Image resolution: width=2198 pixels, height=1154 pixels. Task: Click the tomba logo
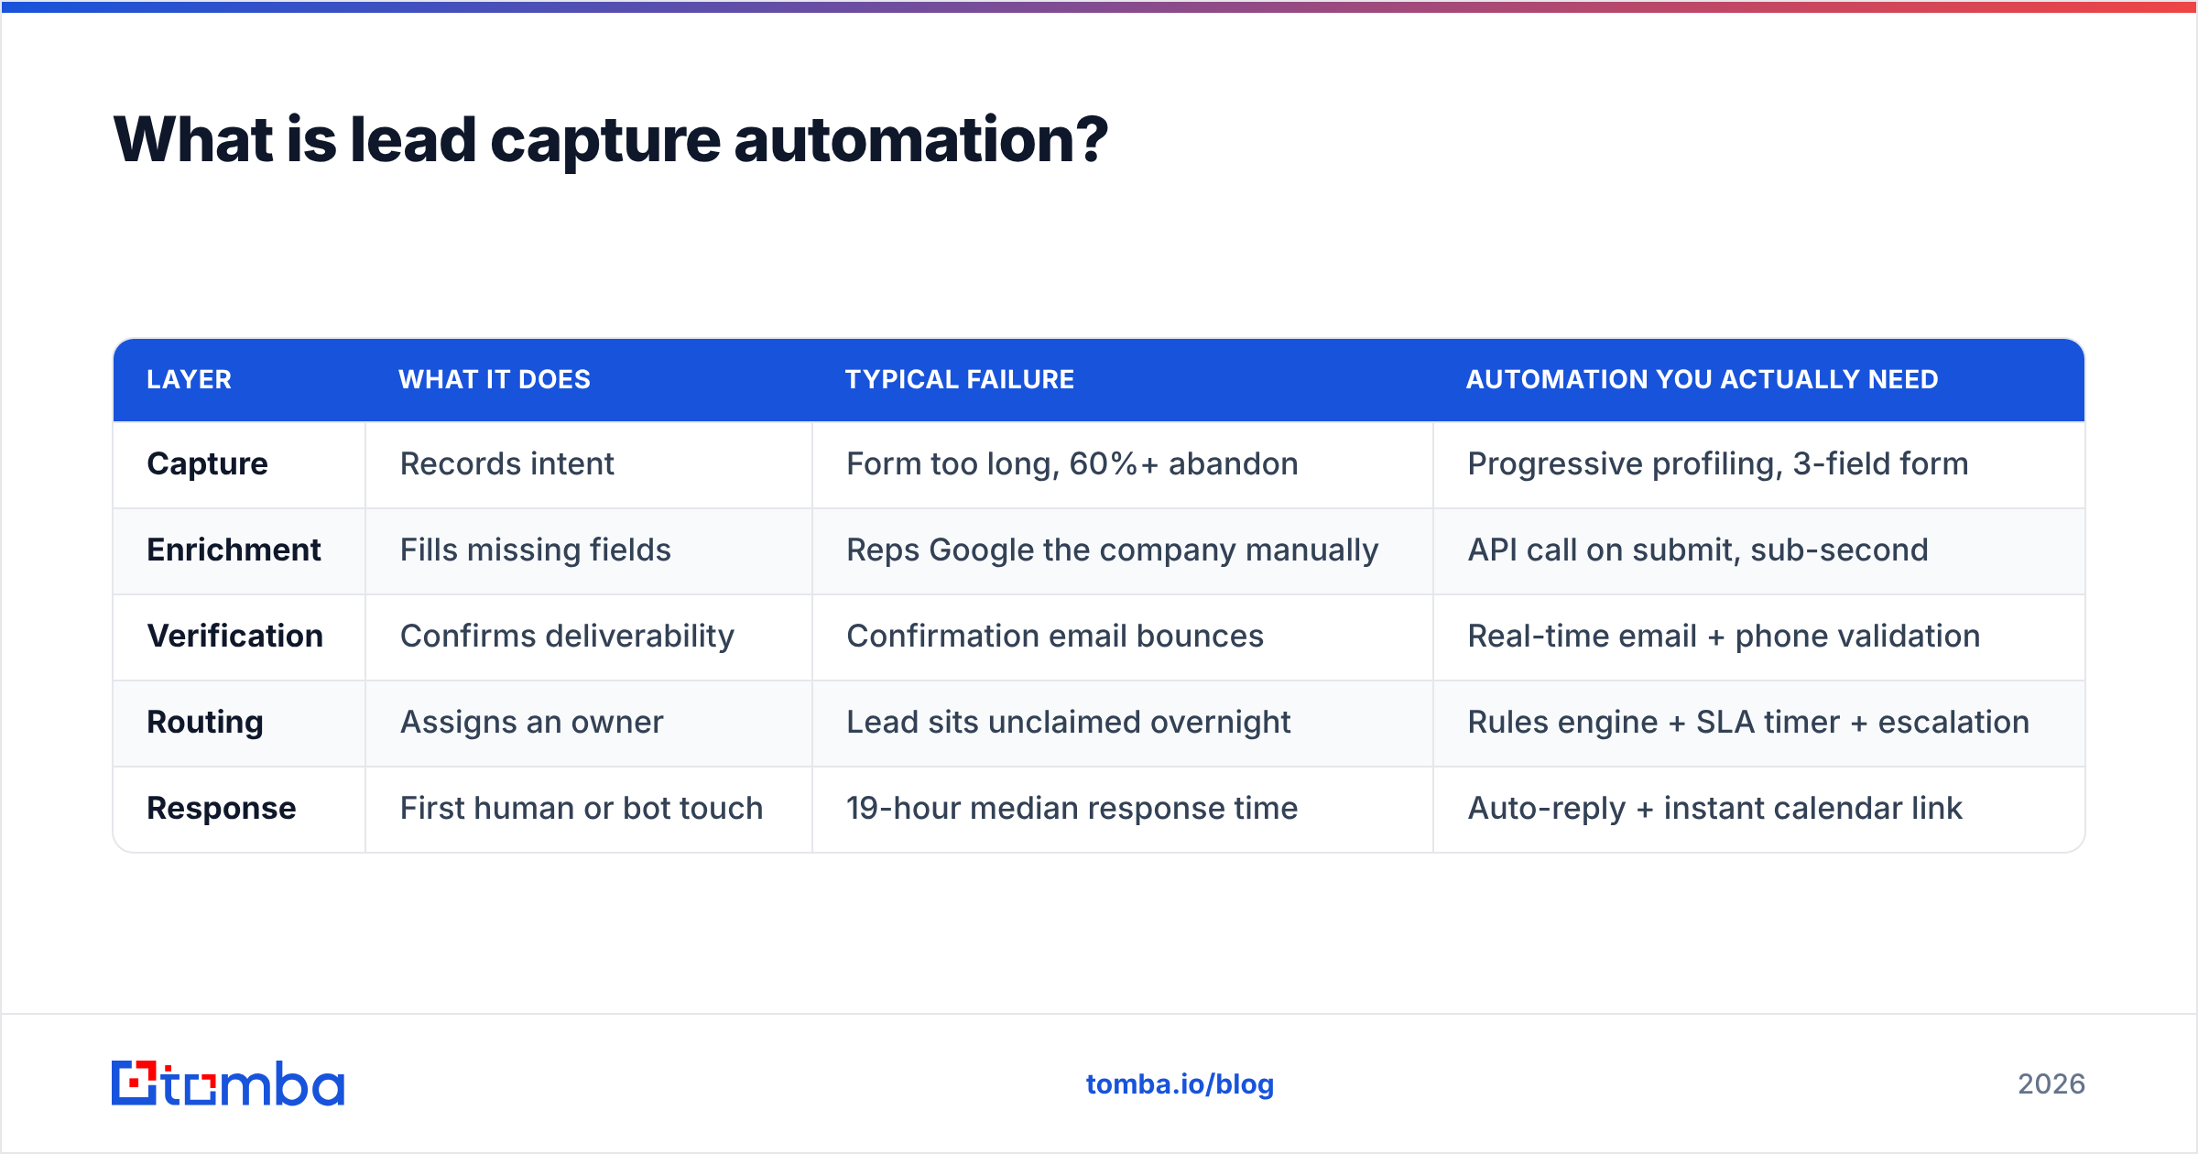pos(228,1083)
